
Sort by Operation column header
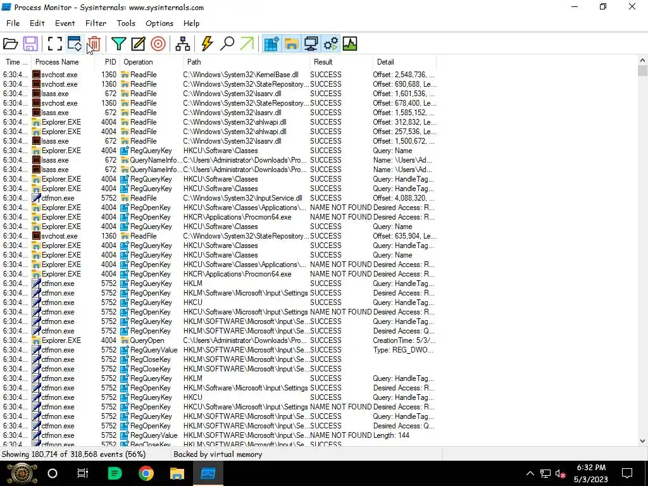click(151, 62)
